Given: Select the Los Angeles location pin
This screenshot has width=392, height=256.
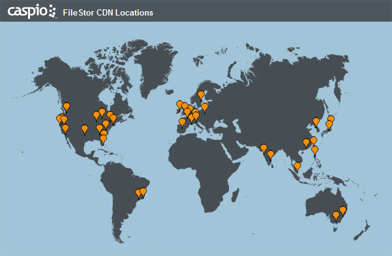Looking at the screenshot, I should (65, 128).
